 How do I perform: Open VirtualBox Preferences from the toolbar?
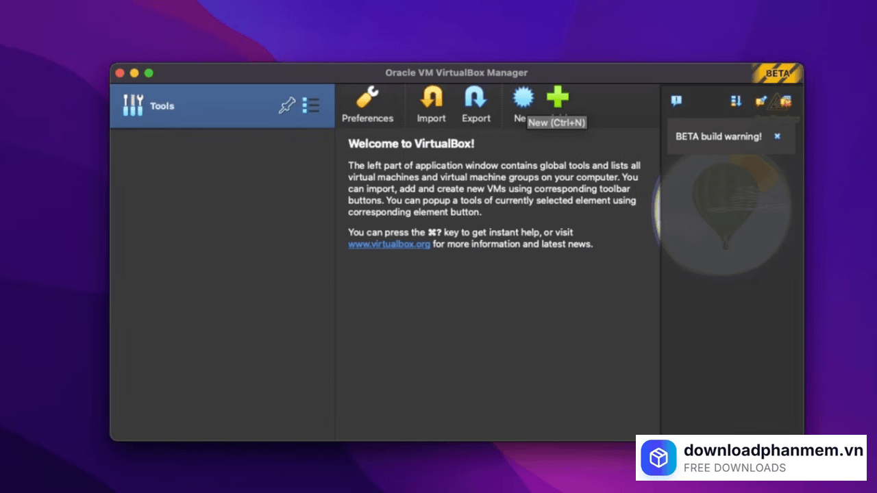pyautogui.click(x=367, y=104)
